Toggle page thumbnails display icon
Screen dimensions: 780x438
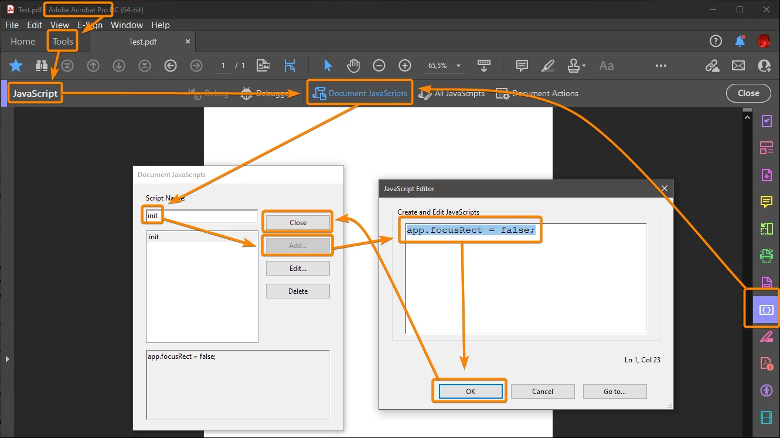coord(263,66)
